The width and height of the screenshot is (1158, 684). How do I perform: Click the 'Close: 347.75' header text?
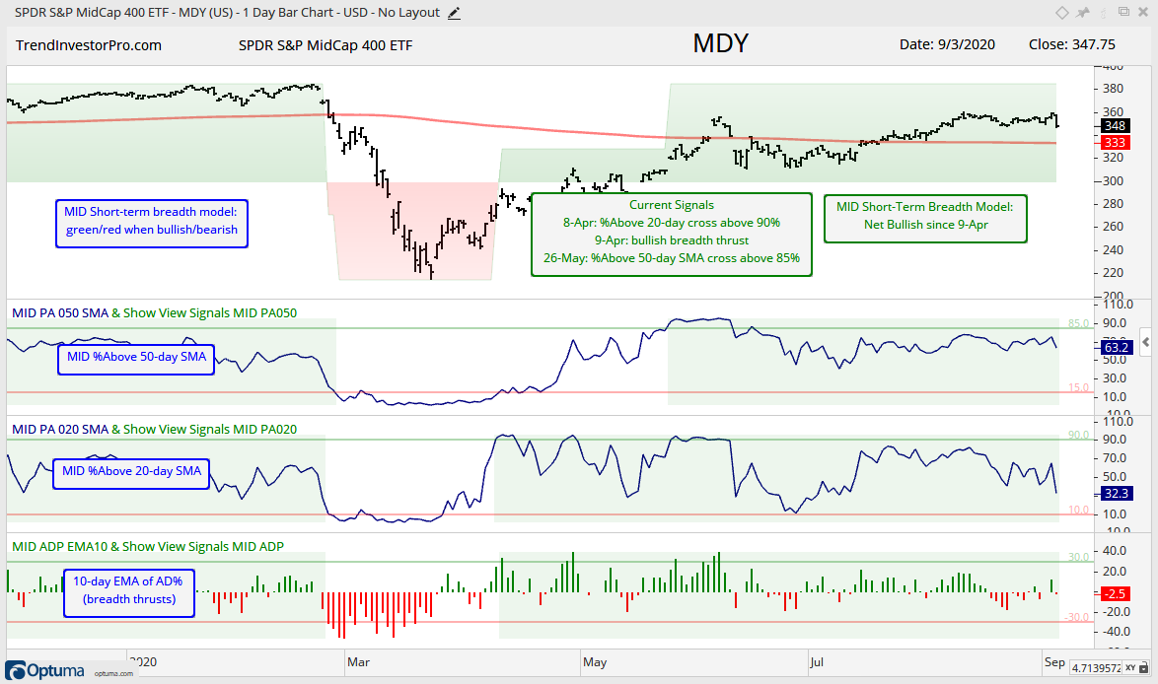tap(1071, 44)
